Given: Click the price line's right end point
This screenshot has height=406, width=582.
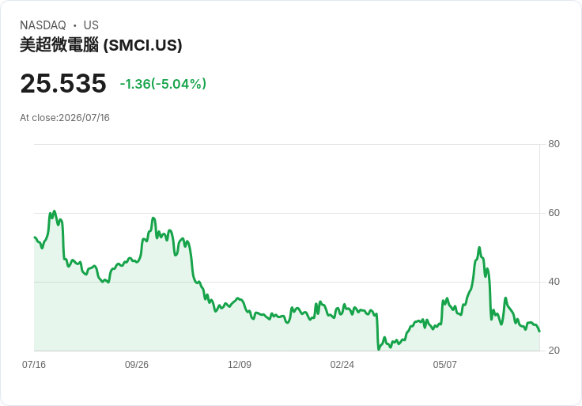Looking at the screenshot, I should (539, 331).
